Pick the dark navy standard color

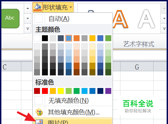(100, 91)
